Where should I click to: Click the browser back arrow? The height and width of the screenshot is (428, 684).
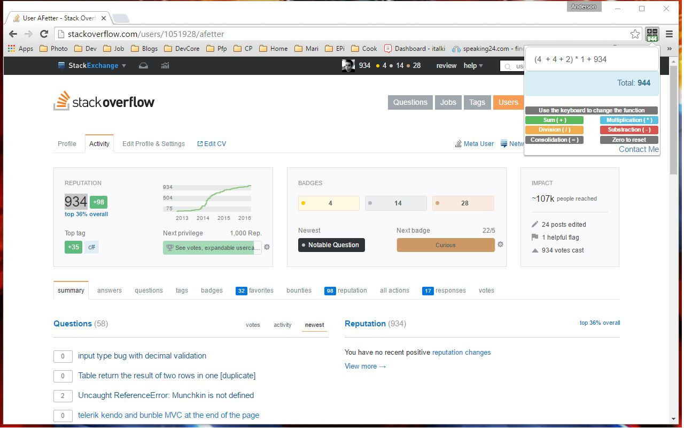(13, 34)
